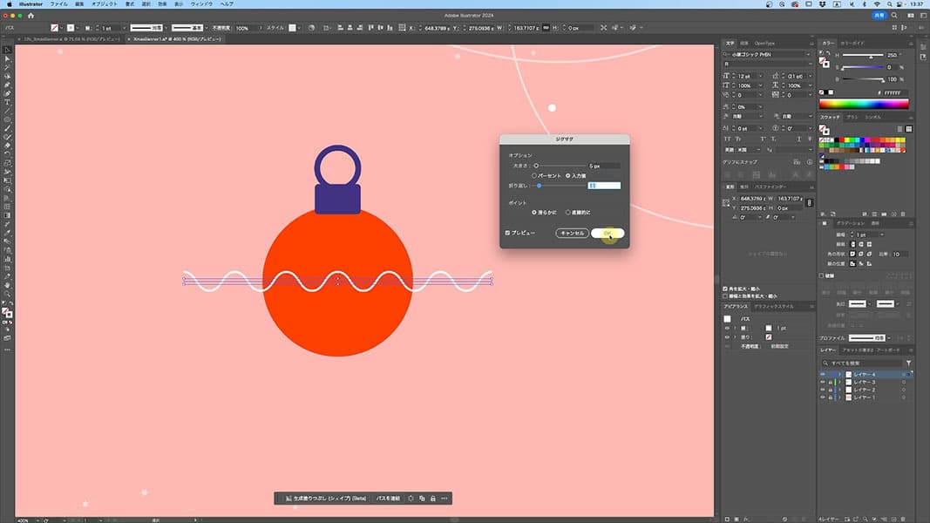Select the Selection tool in the toolbar
The width and height of the screenshot is (930, 523).
point(7,50)
